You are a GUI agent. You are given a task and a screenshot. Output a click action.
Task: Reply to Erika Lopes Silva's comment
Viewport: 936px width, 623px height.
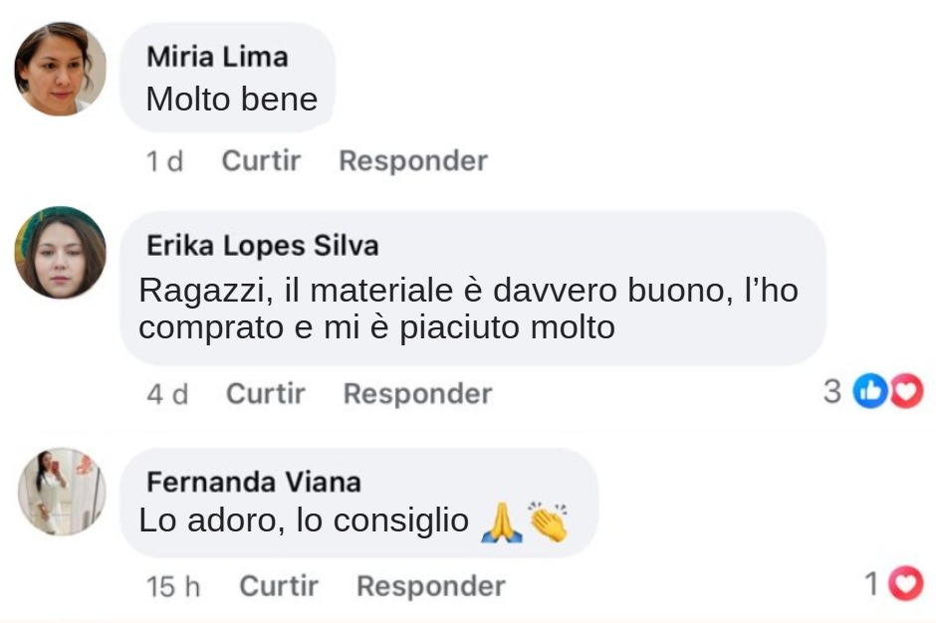coord(417,394)
